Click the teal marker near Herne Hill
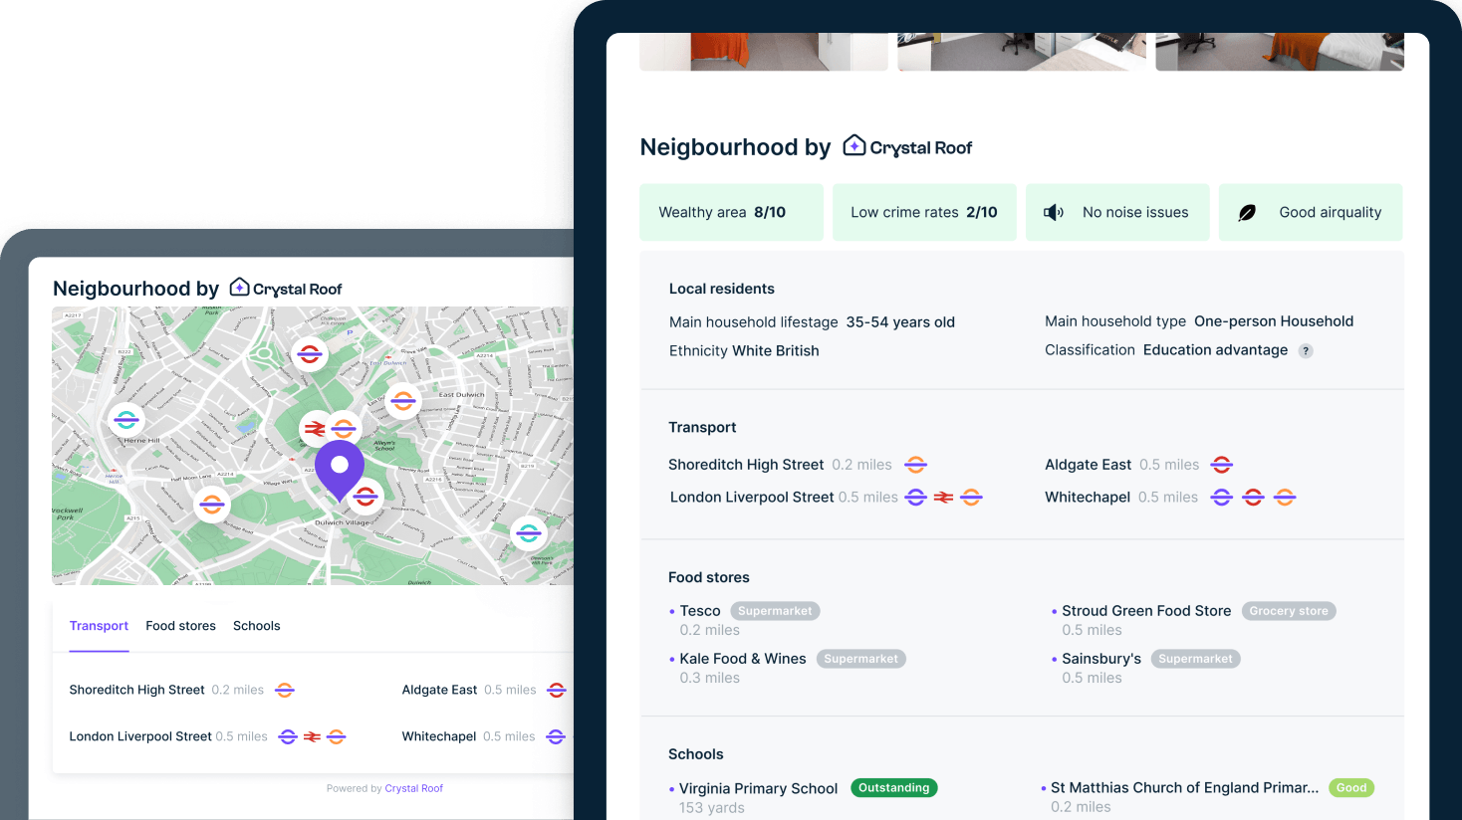Viewport: 1462px width, 820px height. [x=126, y=419]
